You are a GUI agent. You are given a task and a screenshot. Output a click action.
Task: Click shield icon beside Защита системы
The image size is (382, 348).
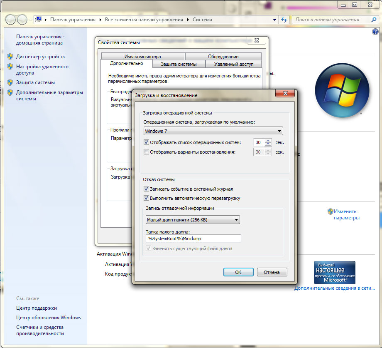tap(10, 82)
